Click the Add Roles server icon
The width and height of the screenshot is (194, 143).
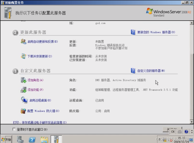pyautogui.click(x=24, y=80)
